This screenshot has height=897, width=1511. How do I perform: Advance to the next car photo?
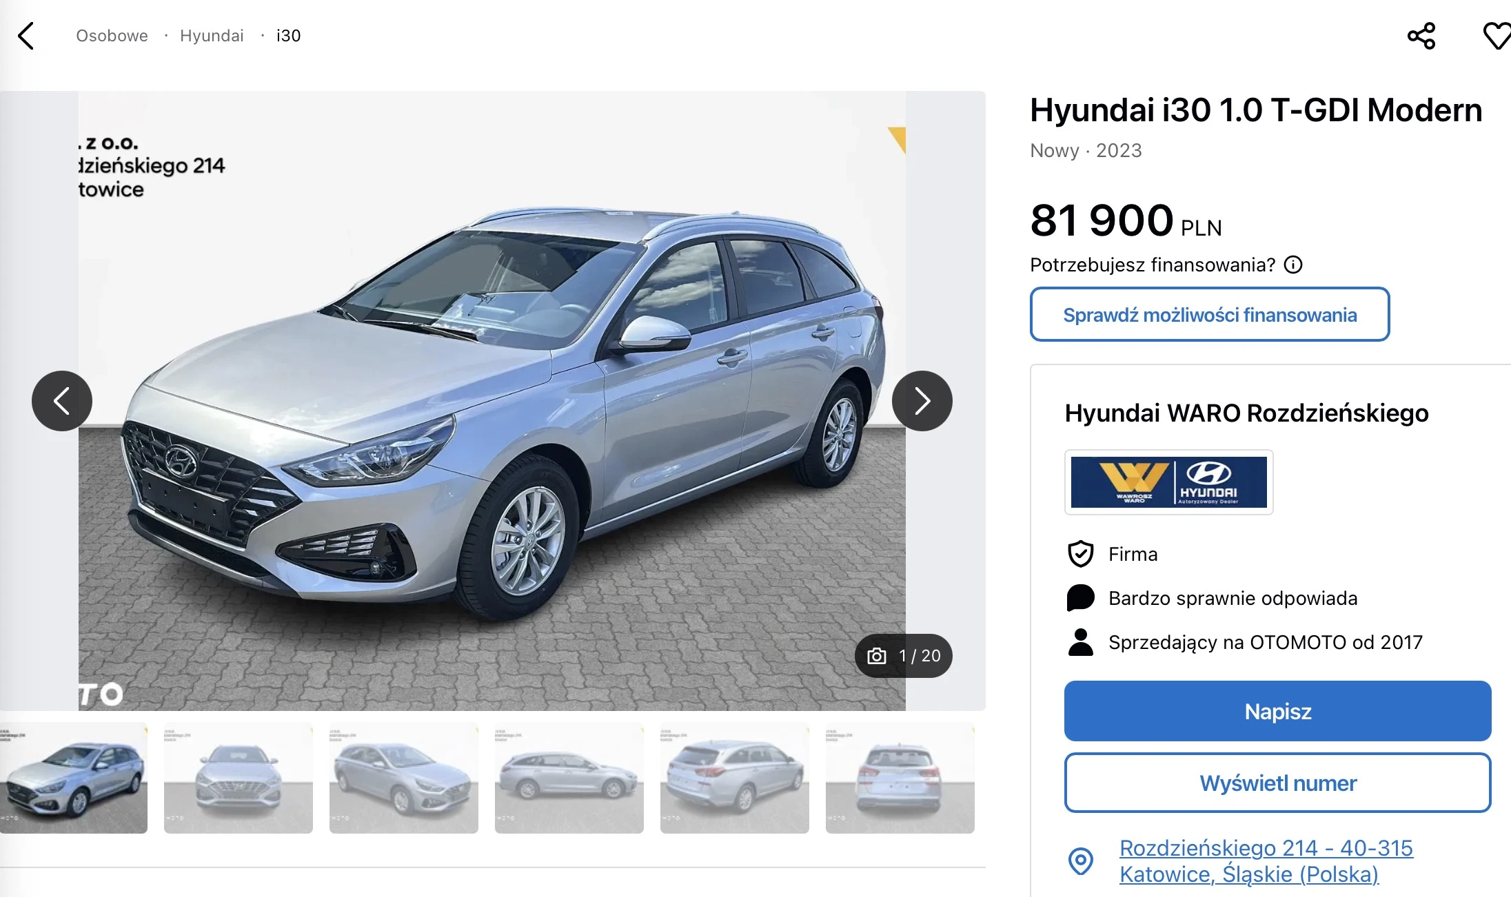(x=922, y=401)
